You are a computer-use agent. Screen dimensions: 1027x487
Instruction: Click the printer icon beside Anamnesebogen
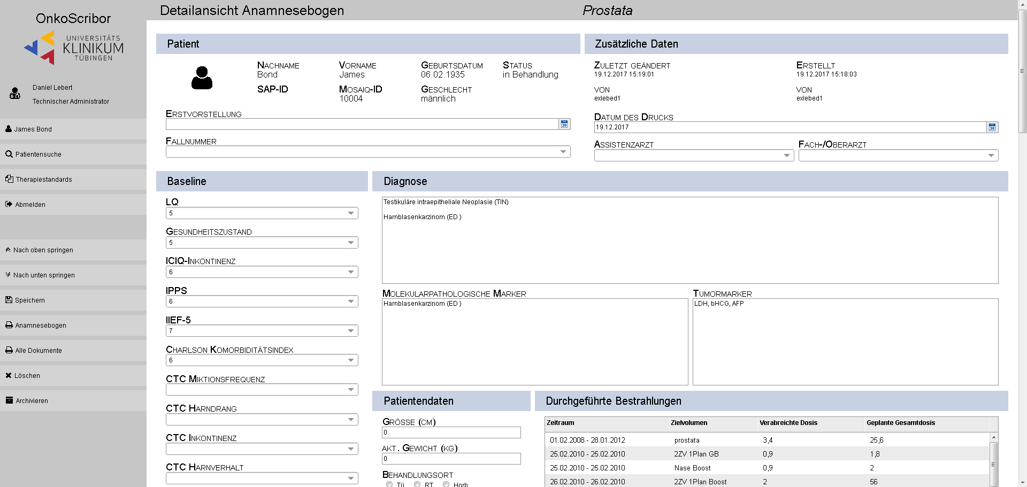(9, 325)
